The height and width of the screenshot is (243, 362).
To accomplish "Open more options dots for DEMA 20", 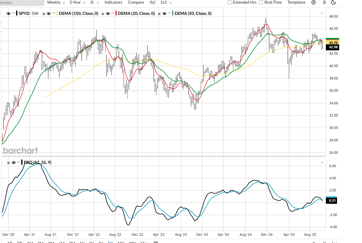I will click(x=113, y=13).
